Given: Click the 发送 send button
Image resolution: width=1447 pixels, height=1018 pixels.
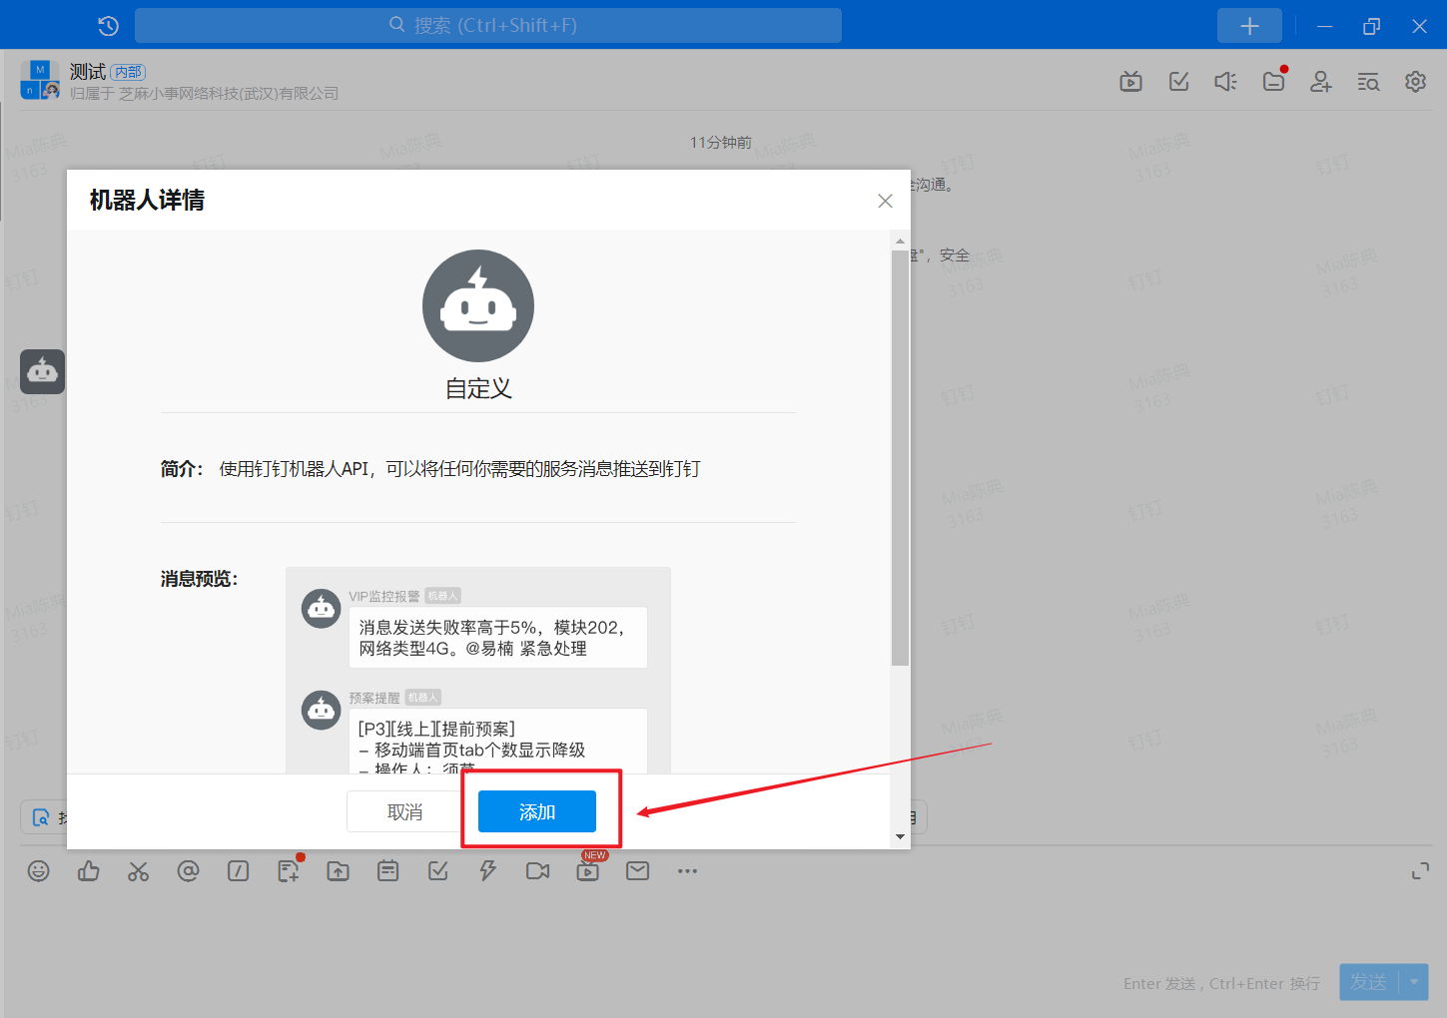Looking at the screenshot, I should 1368,982.
